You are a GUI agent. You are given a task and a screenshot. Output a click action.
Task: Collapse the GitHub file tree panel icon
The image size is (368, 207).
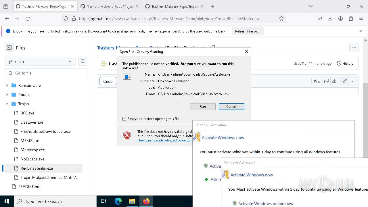(x=9, y=48)
